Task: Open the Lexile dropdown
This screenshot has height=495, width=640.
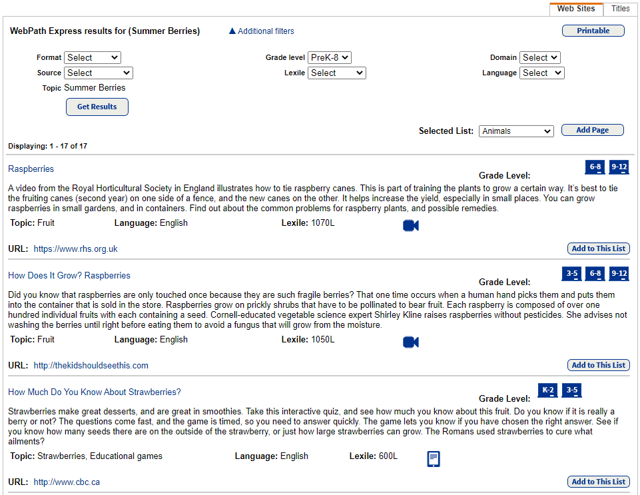Action: pos(336,73)
